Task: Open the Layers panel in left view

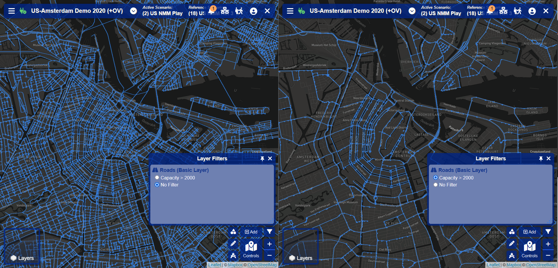Action: 22,247
